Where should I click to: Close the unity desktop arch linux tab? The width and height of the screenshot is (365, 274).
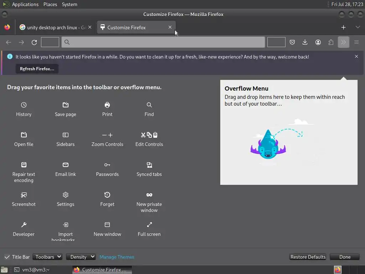click(90, 27)
